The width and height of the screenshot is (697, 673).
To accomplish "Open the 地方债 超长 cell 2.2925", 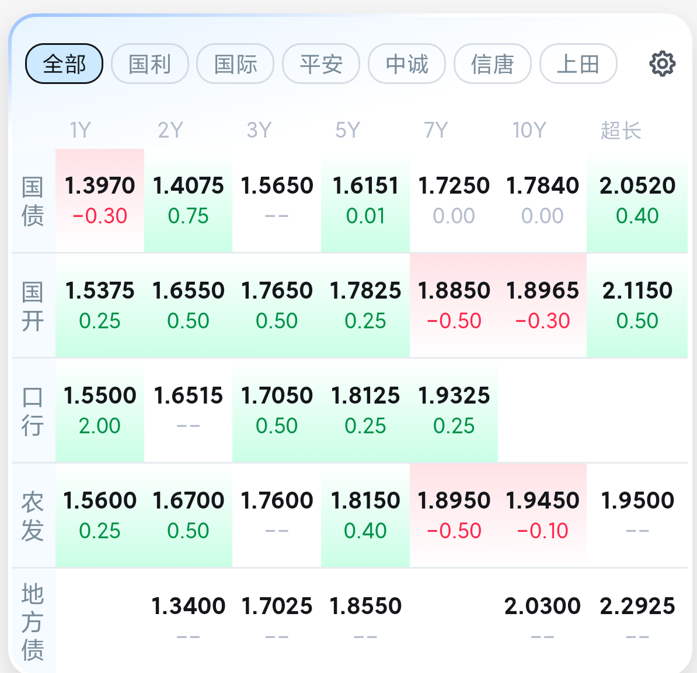I will (x=637, y=619).
